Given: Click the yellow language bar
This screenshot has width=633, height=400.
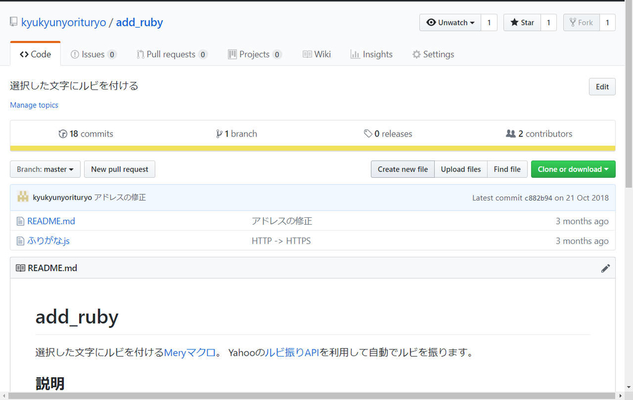Looking at the screenshot, I should pos(312,148).
